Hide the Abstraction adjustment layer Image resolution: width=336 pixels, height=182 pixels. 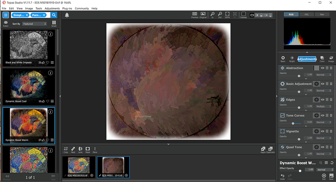pyautogui.click(x=323, y=68)
